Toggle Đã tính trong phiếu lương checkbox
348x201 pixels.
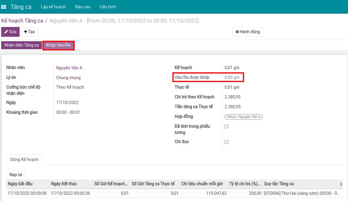click(227, 127)
